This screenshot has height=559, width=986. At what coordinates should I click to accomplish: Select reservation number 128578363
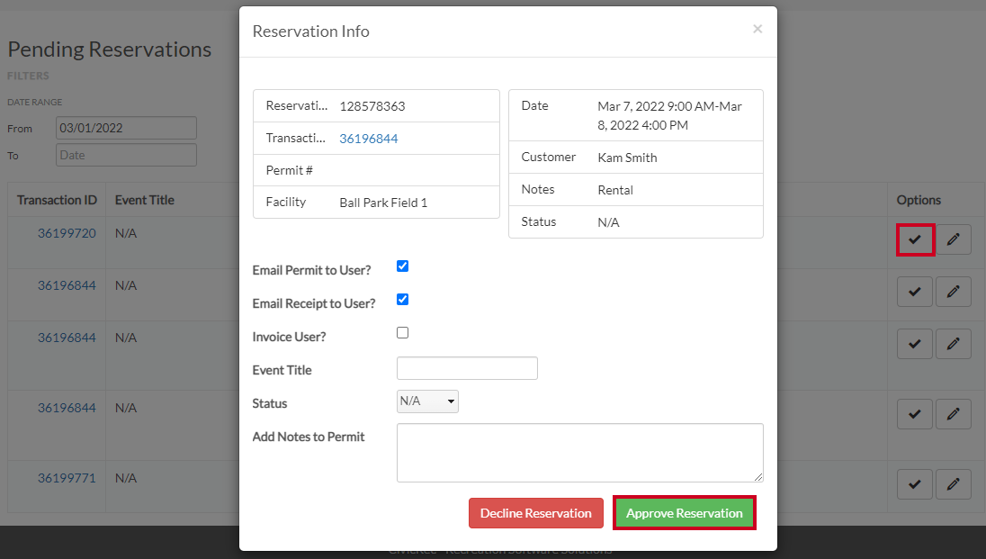point(372,106)
